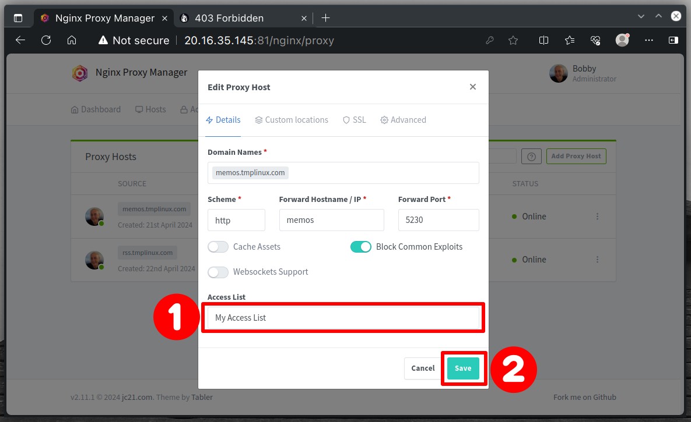Save the proxy host changes
The height and width of the screenshot is (422, 691).
(x=463, y=368)
